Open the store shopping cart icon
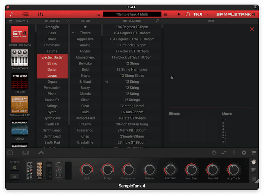This screenshot has width=264, height=196. (x=253, y=153)
